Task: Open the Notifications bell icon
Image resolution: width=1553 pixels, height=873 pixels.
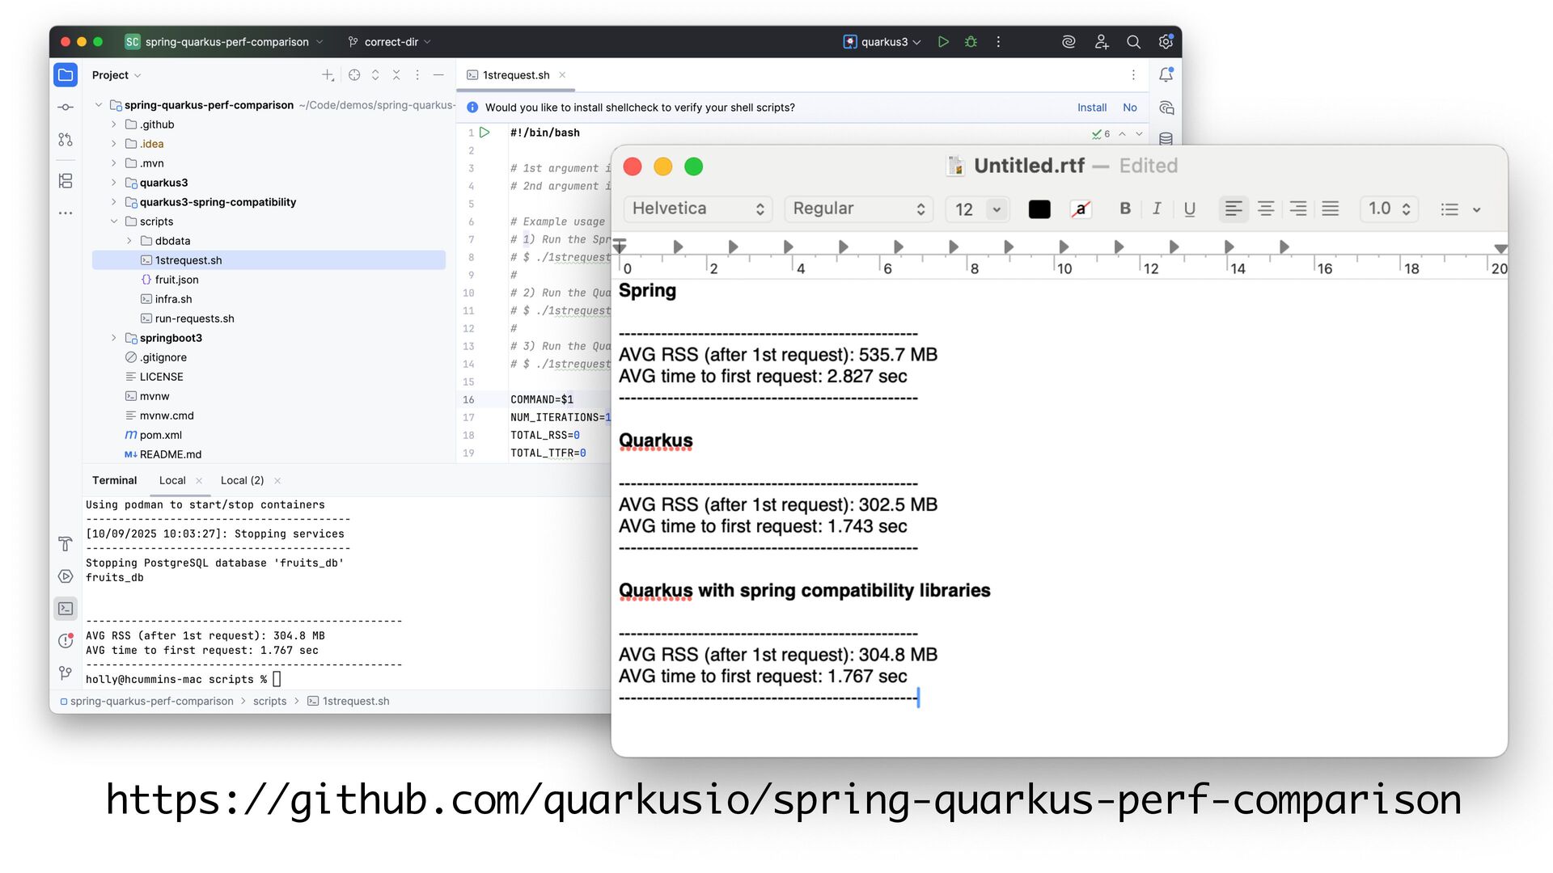Action: pos(1166,75)
